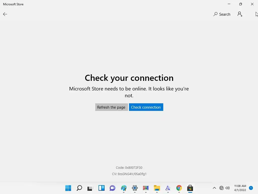
Task: Open the Windows Start menu
Action: coord(68,188)
